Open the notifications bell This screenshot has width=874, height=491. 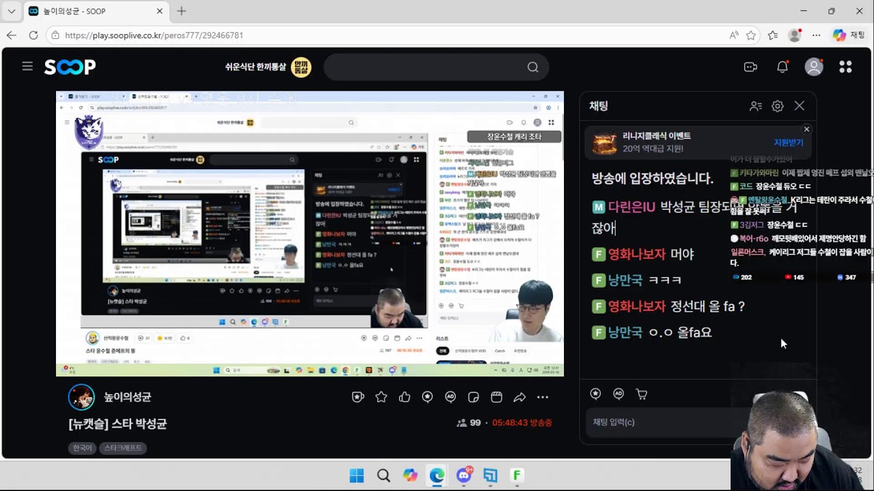click(x=783, y=67)
